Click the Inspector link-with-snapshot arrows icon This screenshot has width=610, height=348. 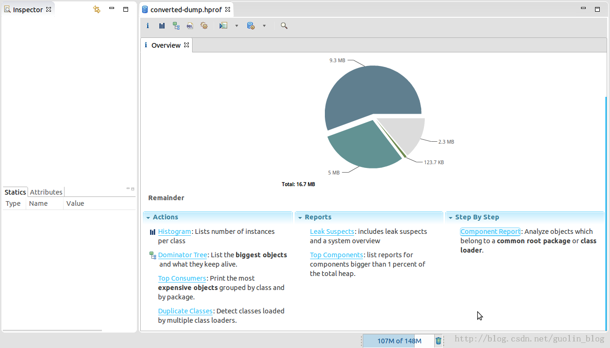[x=97, y=9]
